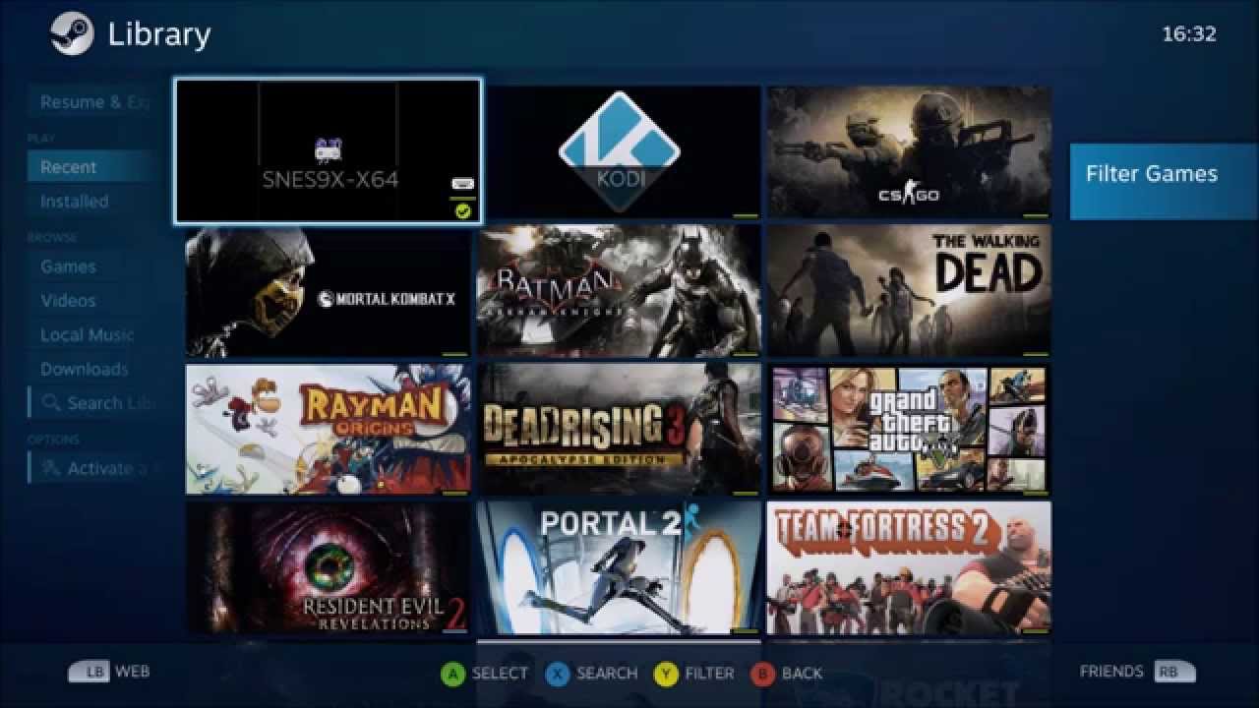Browse the Games category

[93, 266]
